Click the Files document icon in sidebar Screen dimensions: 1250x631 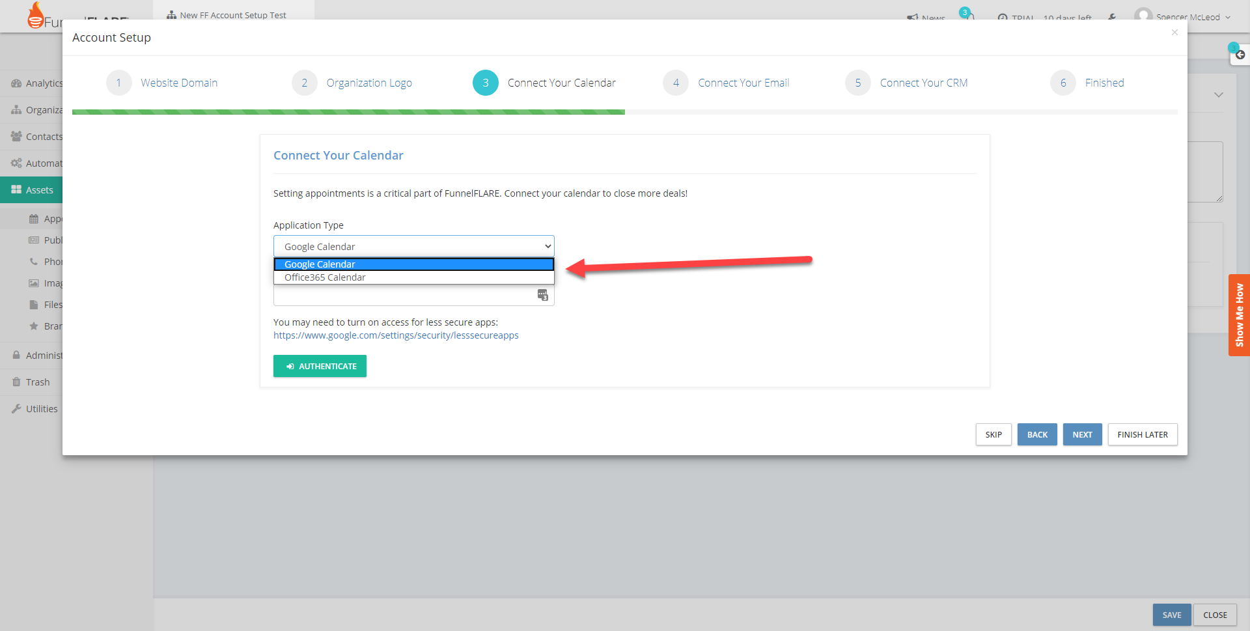coord(34,305)
